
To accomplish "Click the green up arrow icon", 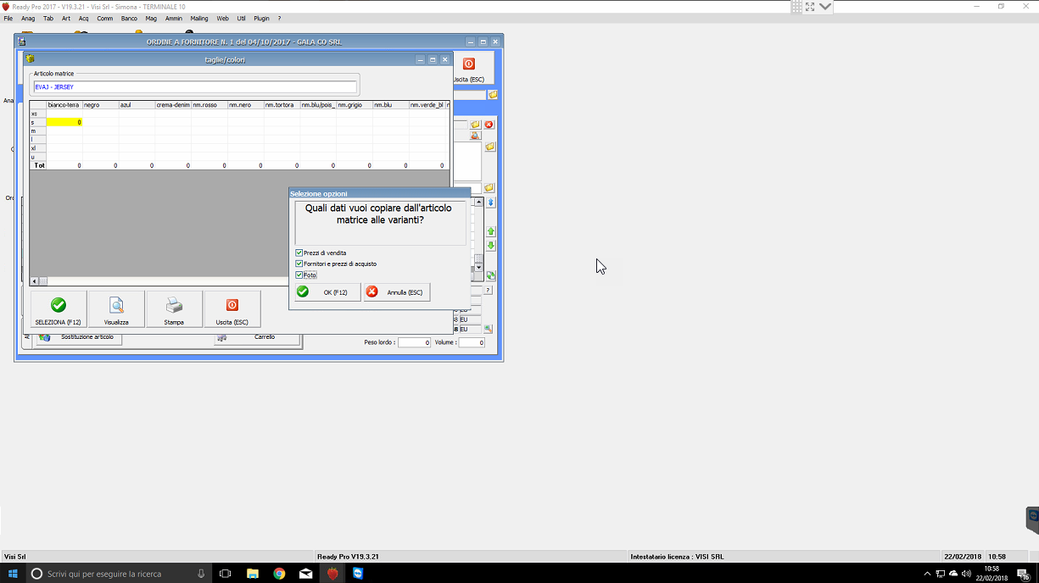I will (490, 231).
